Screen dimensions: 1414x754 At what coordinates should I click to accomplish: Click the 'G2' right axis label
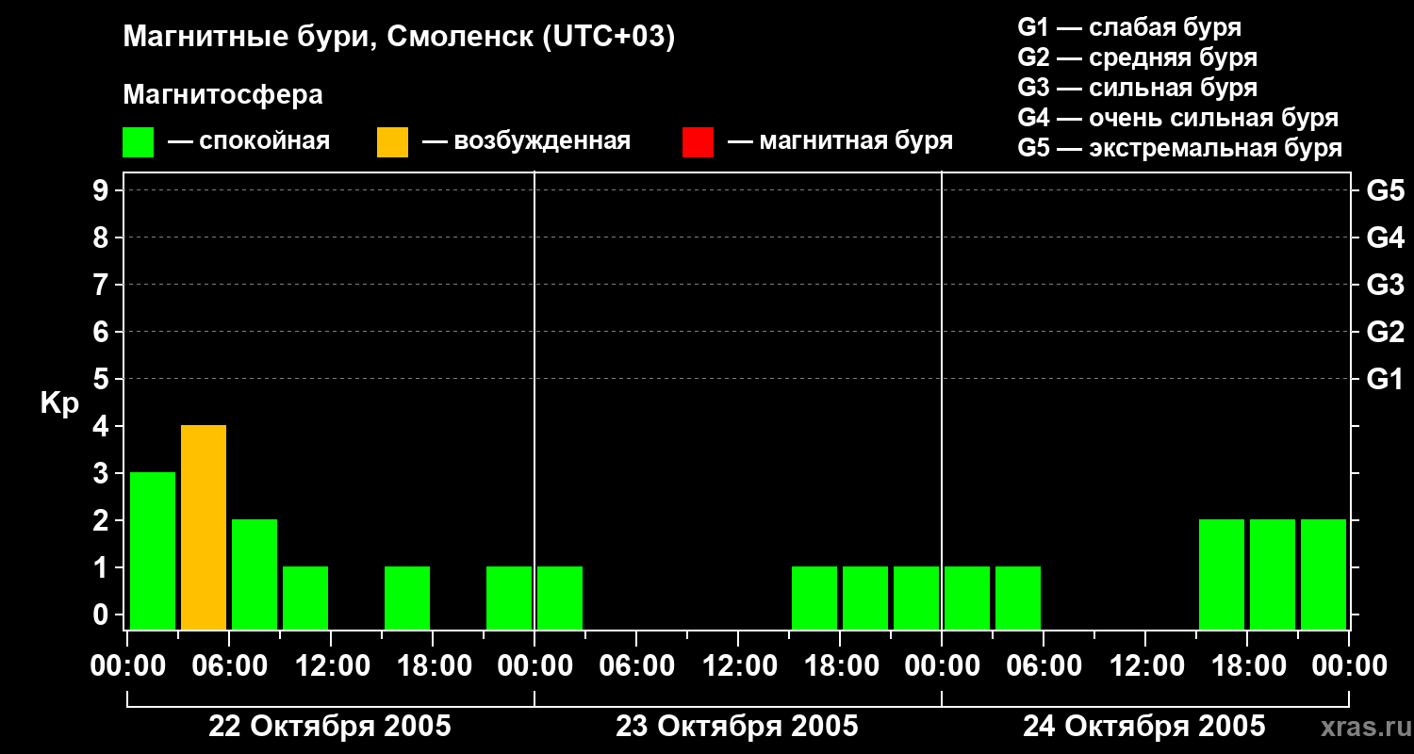pos(1386,332)
